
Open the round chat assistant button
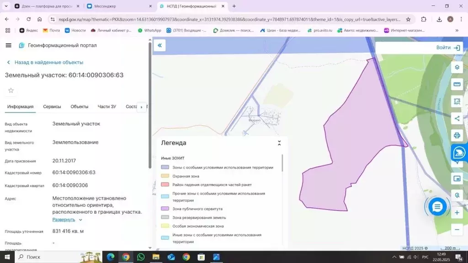click(x=437, y=207)
